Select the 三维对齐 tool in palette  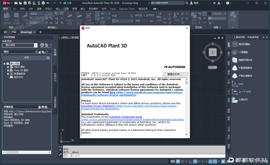pyautogui.click(x=240, y=99)
